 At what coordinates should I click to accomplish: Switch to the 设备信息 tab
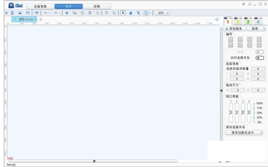[41, 7]
